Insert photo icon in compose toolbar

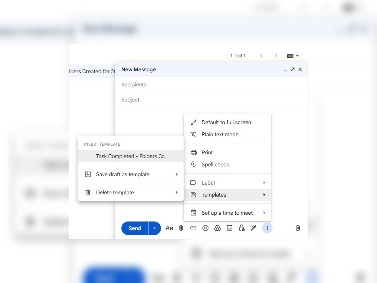tap(230, 228)
